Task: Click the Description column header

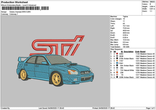Action: pos(129,51)
